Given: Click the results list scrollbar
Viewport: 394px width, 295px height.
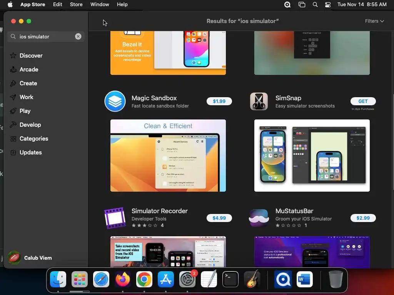Looking at the screenshot, I should (392, 142).
